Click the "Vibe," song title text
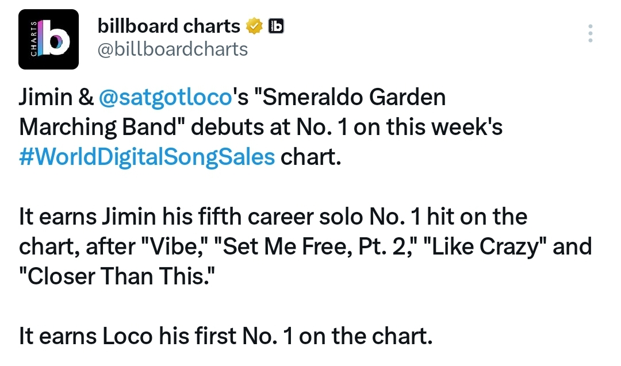Screen dimensions: 621x366 pos(174,246)
